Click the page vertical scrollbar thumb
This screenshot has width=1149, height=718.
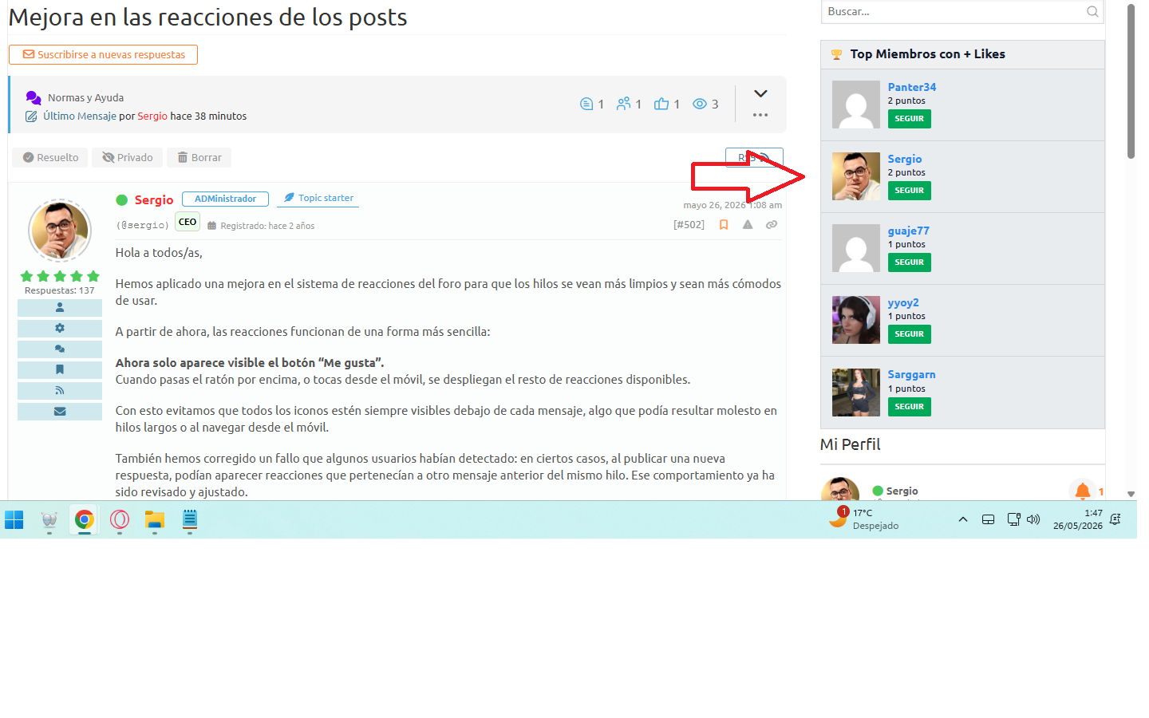coord(1131,81)
